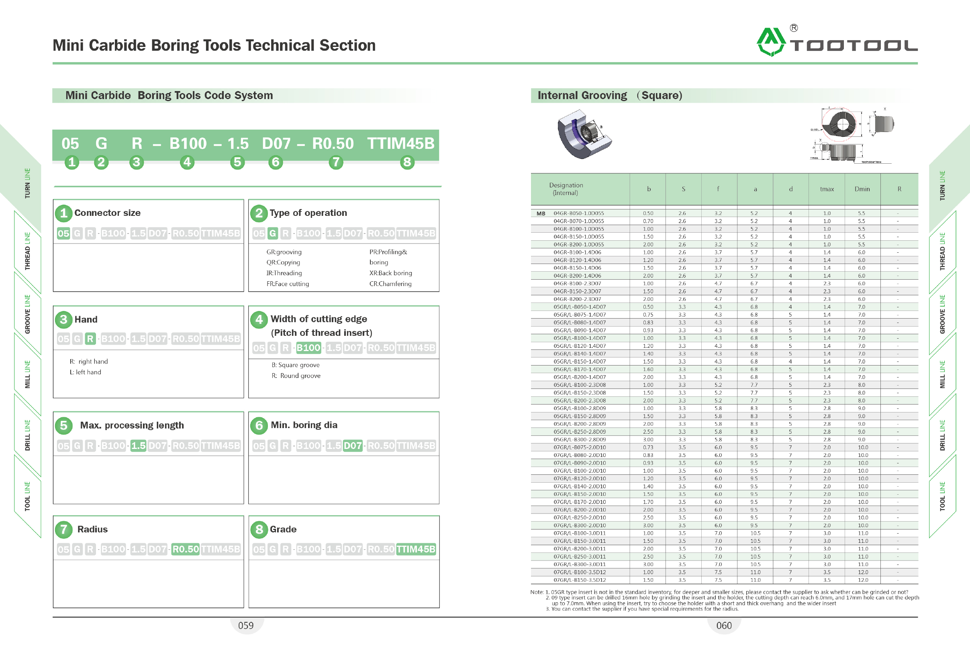Click the circled 6 beside Min. boring dia

(x=259, y=425)
